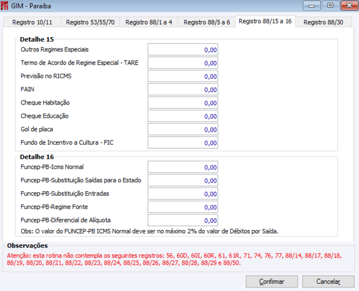359x291 pixels.
Task: Click the 'Funcep-PB-Substituição Entradas' label
Action: (65, 194)
